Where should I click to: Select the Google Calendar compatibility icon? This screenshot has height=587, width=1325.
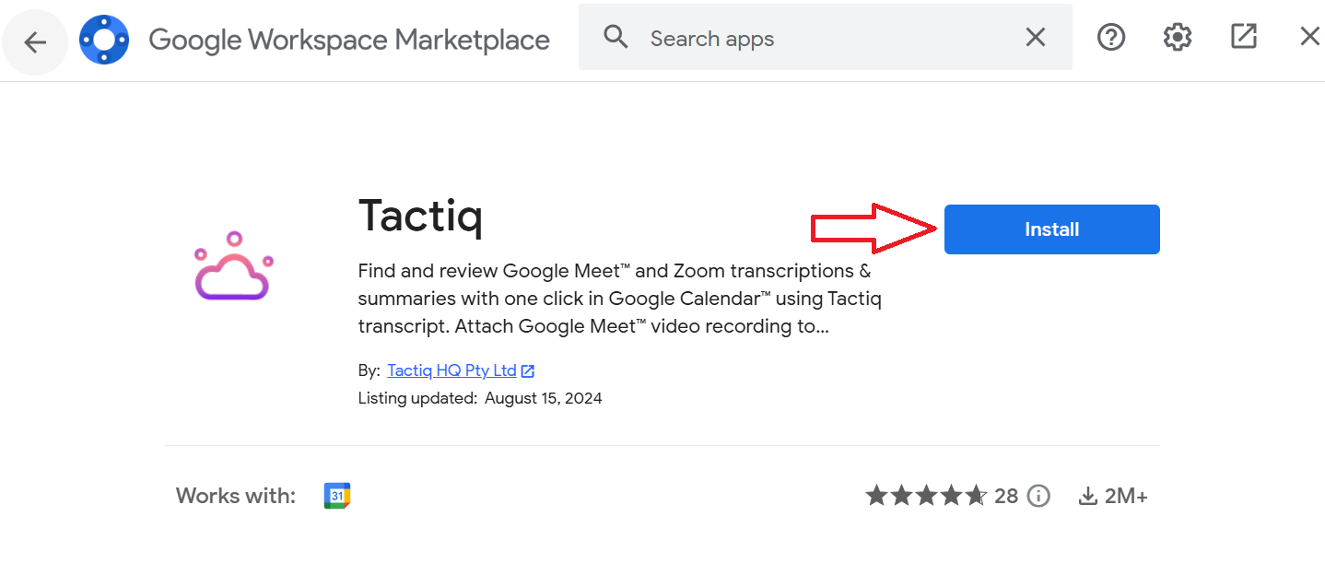(337, 495)
